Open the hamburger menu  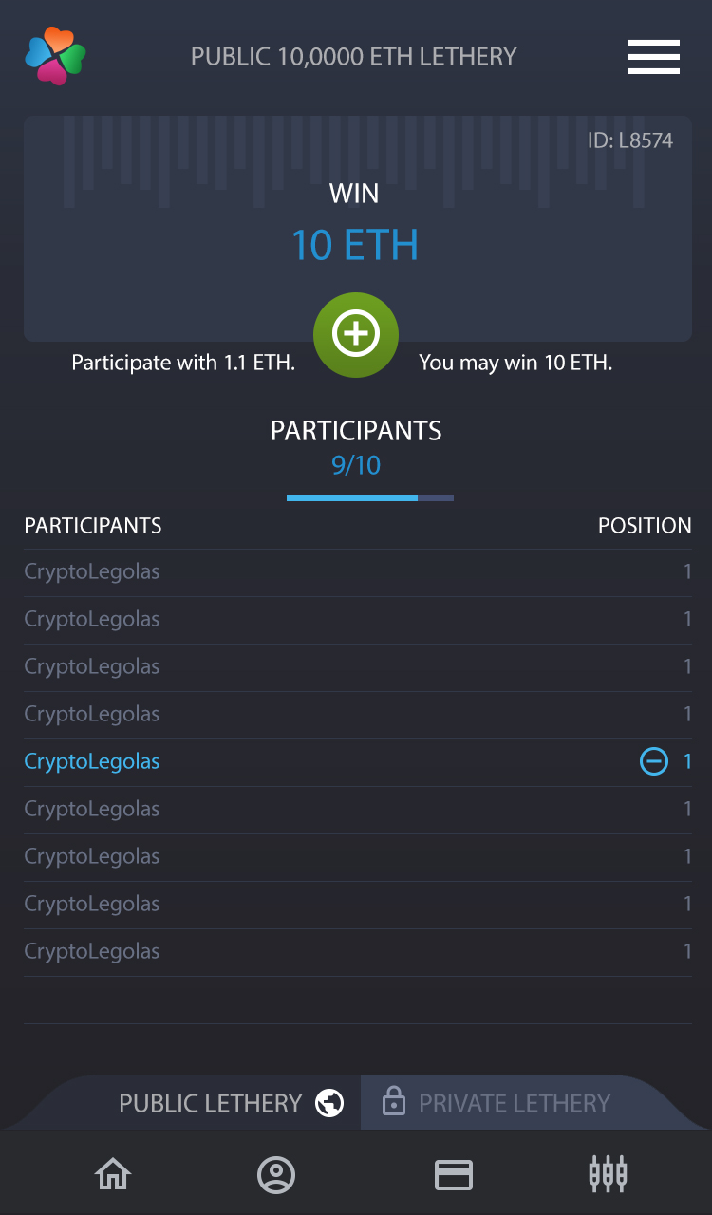[653, 57]
